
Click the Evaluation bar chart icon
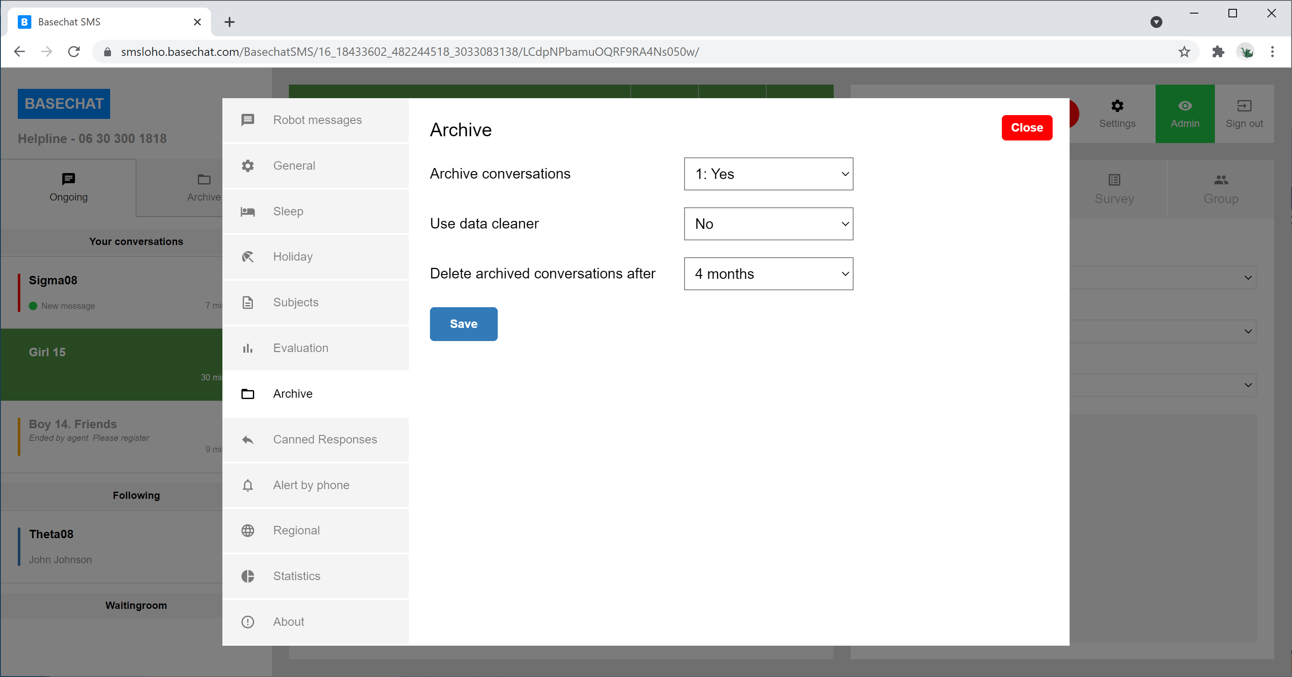point(248,348)
